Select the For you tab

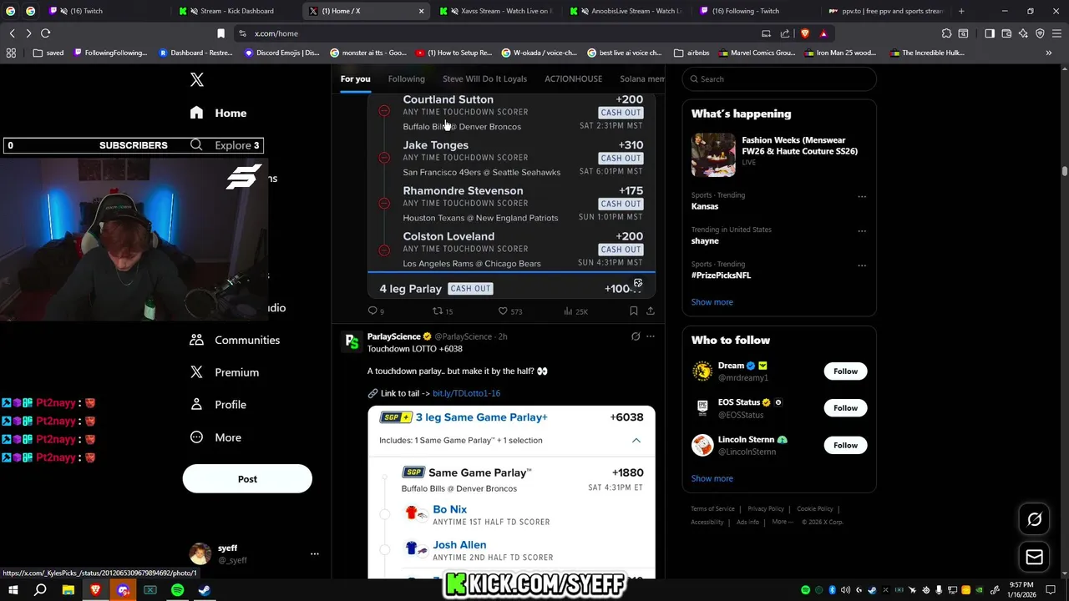click(x=355, y=79)
